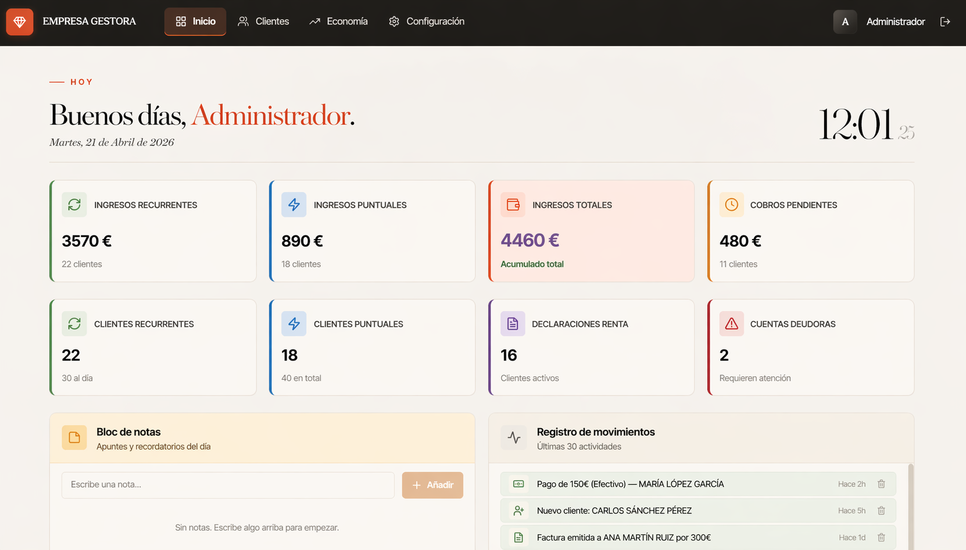The image size is (966, 550).
Task: Click the 890 € ingresos puntuales value
Action: 302,241
